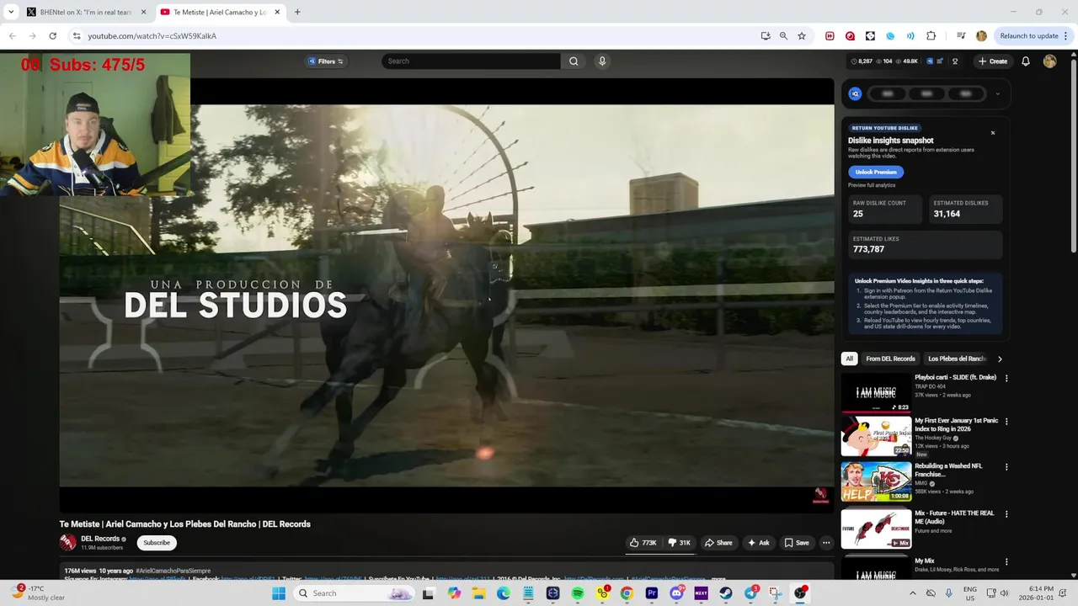Close the Te Metiste YouTube tab
The image size is (1078, 606).
tap(277, 12)
